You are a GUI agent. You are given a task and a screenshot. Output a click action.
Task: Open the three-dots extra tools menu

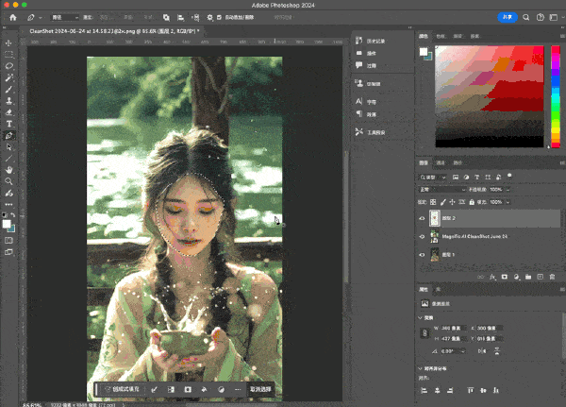[x=8, y=205]
